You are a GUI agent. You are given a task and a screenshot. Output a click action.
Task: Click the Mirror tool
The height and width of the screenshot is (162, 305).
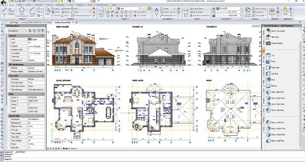point(65,12)
